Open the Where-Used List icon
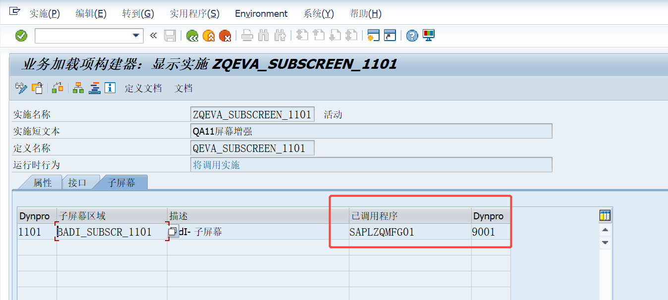The height and width of the screenshot is (300, 668). click(x=57, y=88)
